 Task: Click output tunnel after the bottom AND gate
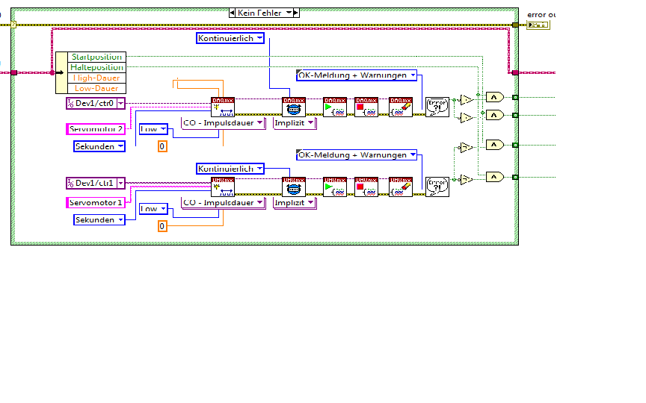tap(515, 177)
